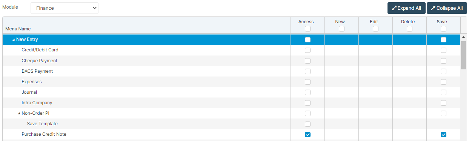Click the Menu Name column header
The image size is (469, 141).
click(18, 29)
